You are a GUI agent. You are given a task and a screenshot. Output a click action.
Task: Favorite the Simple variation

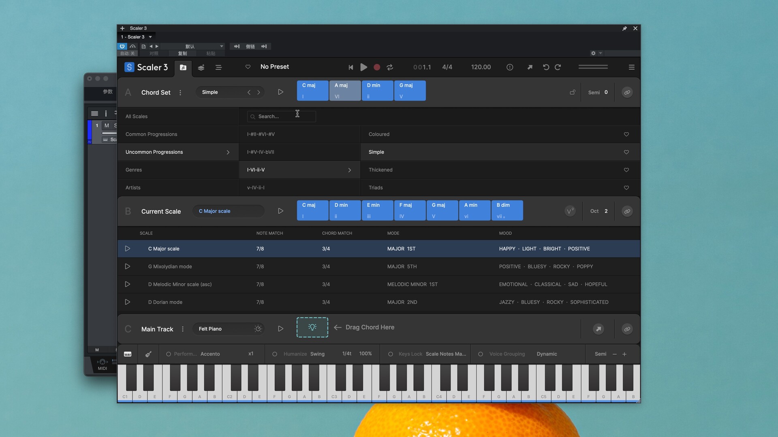pyautogui.click(x=626, y=152)
